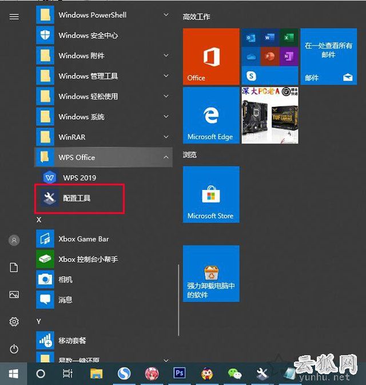The height and width of the screenshot is (385, 366).
Task: Click the user account icon in sidebar
Action: (14, 240)
